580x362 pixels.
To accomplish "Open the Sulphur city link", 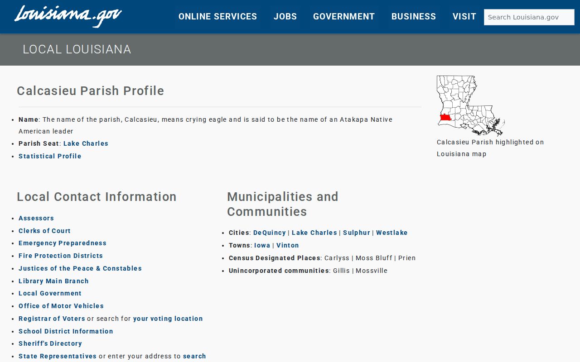I will pyautogui.click(x=357, y=233).
